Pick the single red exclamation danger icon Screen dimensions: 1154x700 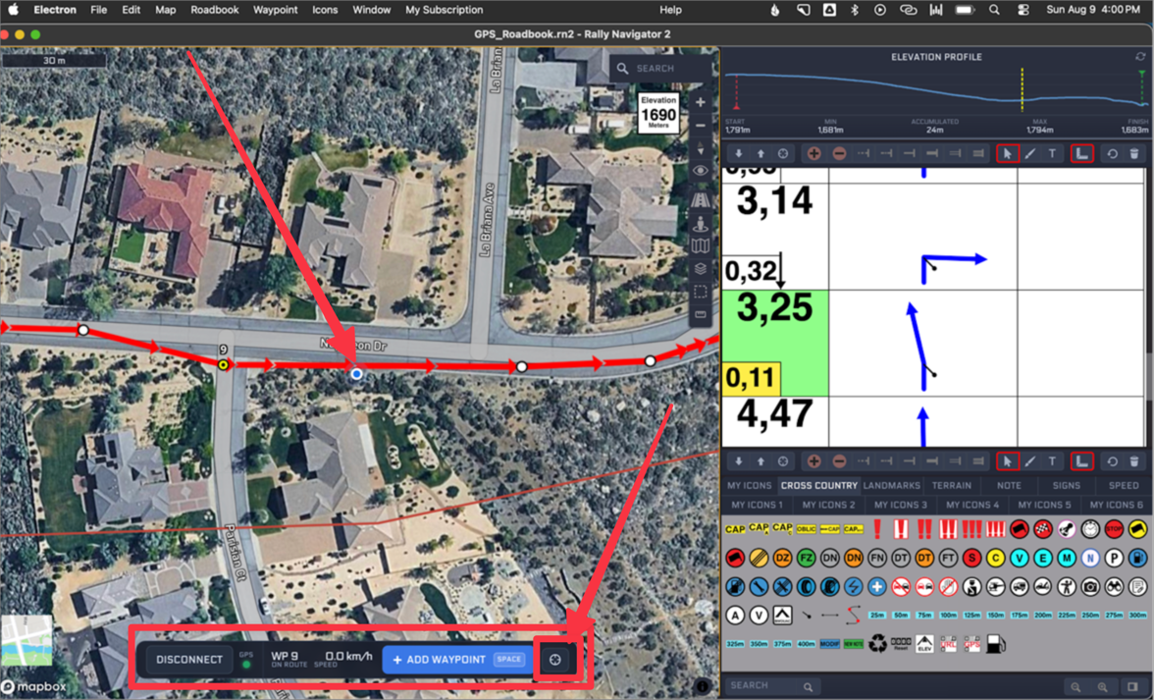click(876, 528)
